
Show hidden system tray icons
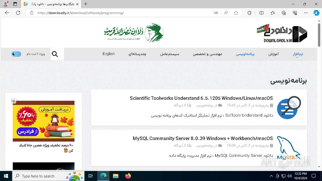click(x=271, y=176)
